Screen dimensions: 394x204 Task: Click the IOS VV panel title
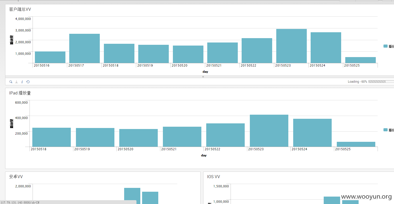213,177
